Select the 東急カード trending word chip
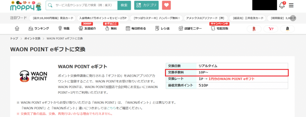 pyautogui.click(x=52, y=18)
